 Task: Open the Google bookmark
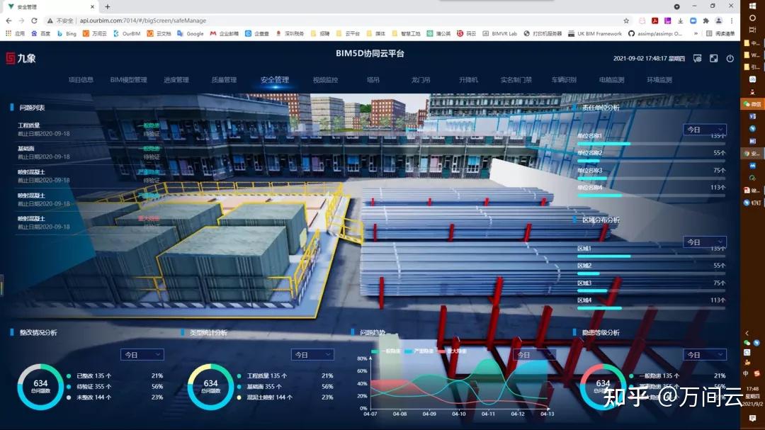point(191,34)
